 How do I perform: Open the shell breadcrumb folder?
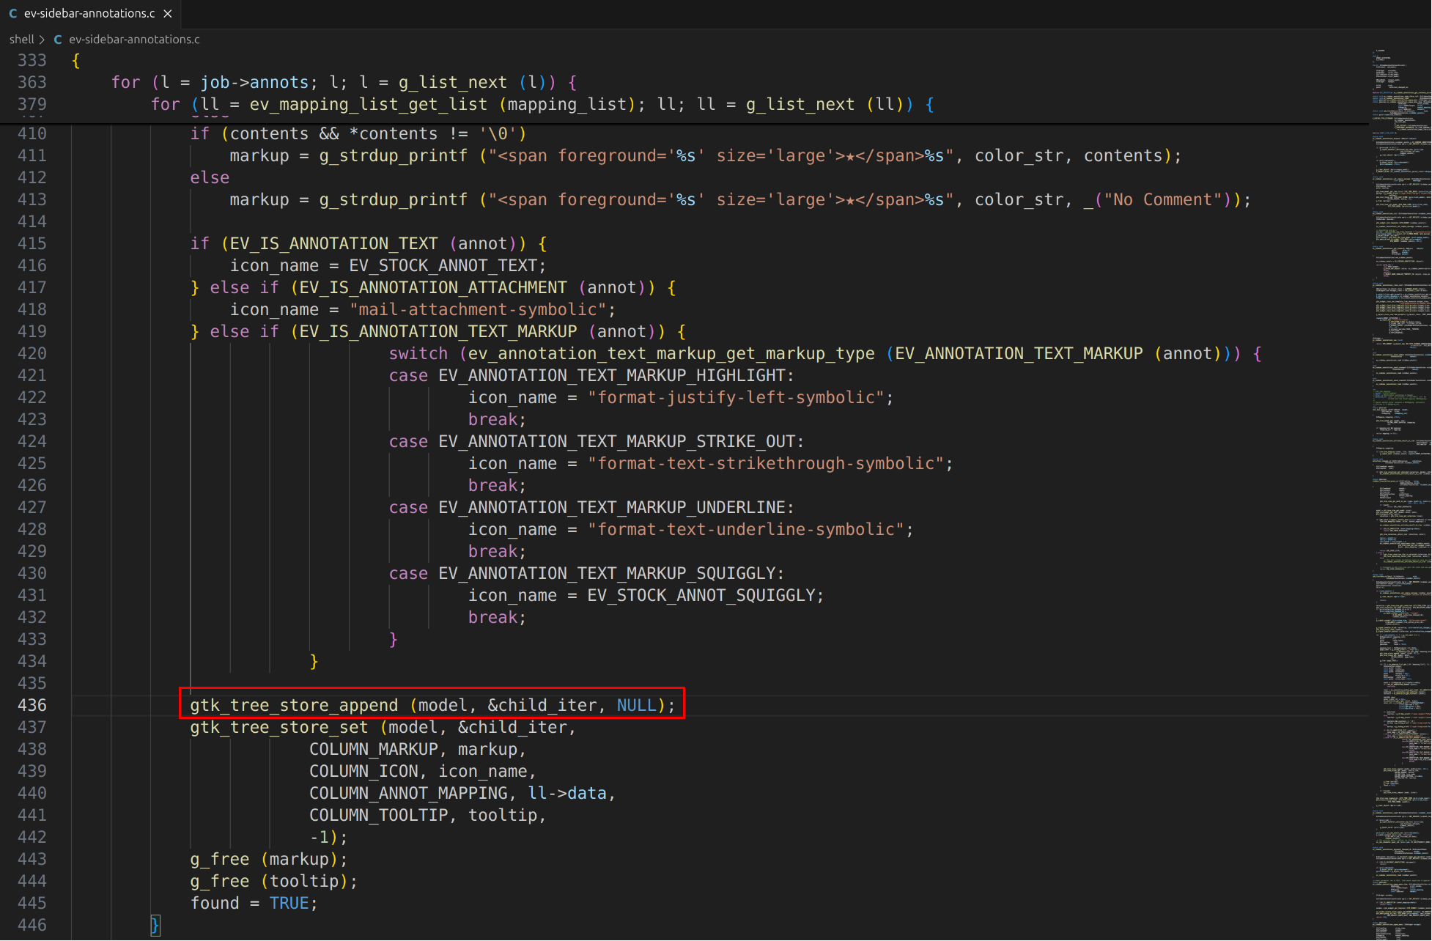pos(21,40)
